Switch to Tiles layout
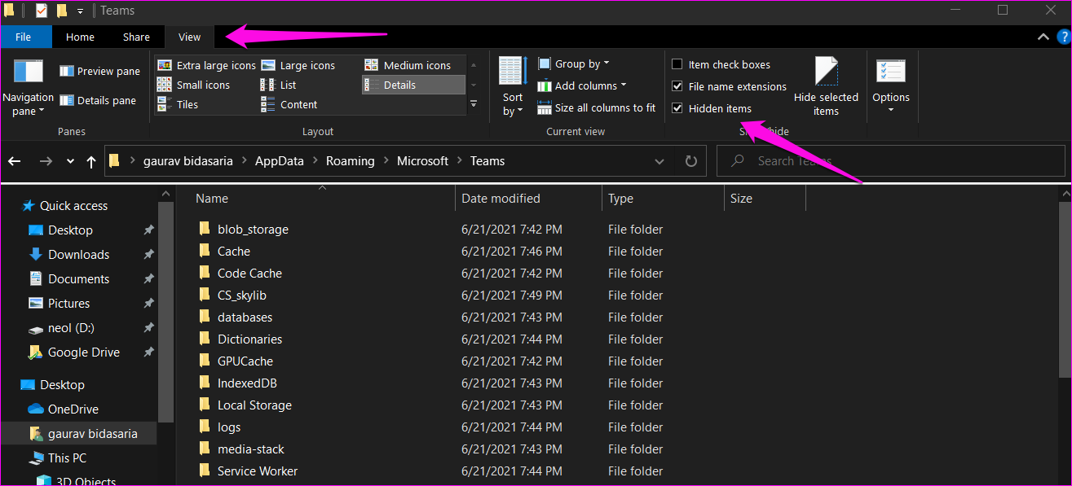Screen dimensions: 1072x486 (x=178, y=104)
